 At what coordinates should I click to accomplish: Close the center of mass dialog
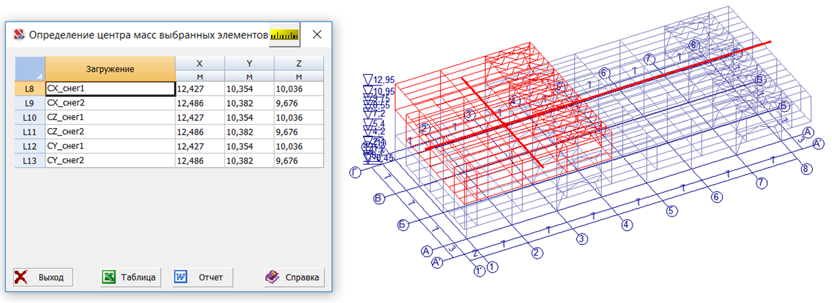[317, 35]
